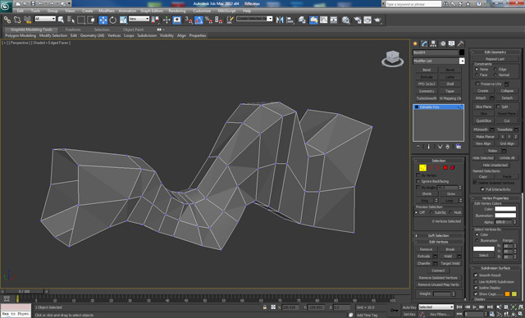Toggle the 3D Snaps icon
525x318 pixels.
pos(189,20)
